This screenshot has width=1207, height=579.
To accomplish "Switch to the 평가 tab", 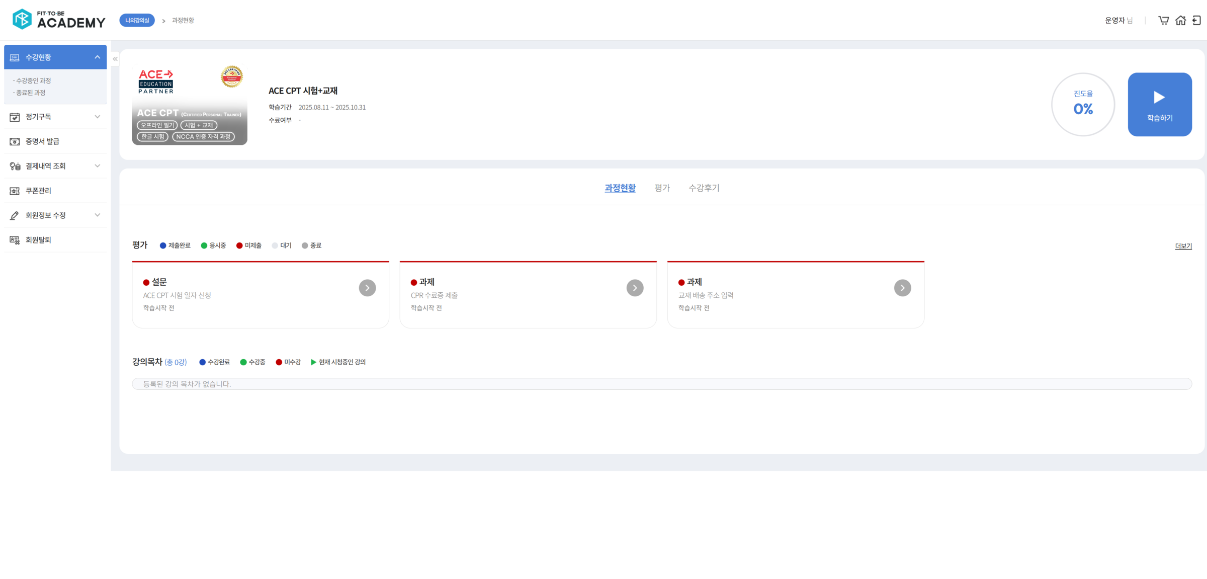I will click(662, 188).
